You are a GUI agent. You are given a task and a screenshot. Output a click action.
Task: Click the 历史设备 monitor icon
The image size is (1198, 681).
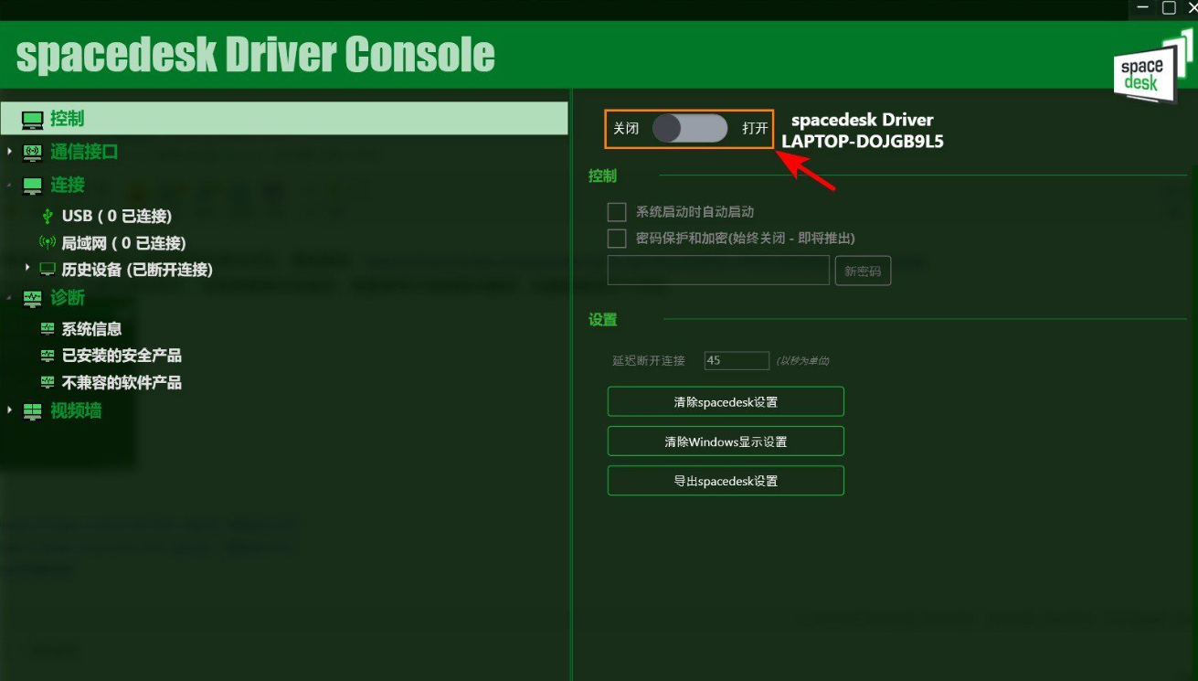(48, 270)
